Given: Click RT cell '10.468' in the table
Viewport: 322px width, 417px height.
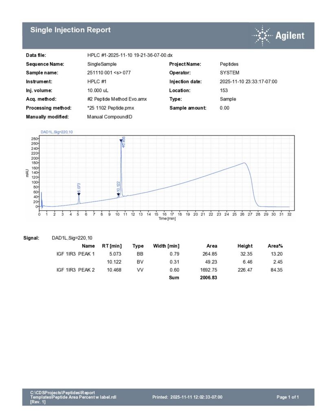Looking at the screenshot, I should [114, 270].
